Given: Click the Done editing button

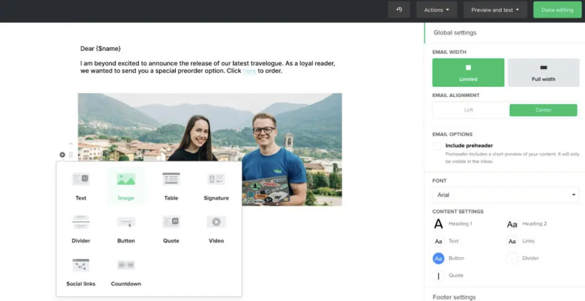Looking at the screenshot, I should click(557, 10).
